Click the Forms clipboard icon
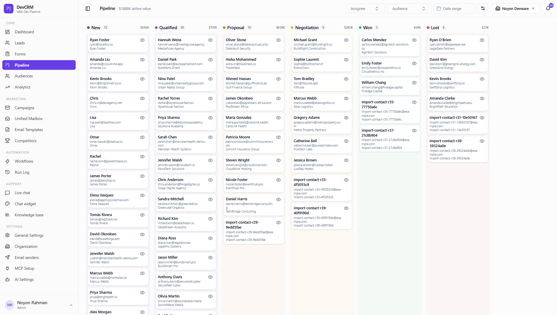The image size is (557, 315). [8, 54]
